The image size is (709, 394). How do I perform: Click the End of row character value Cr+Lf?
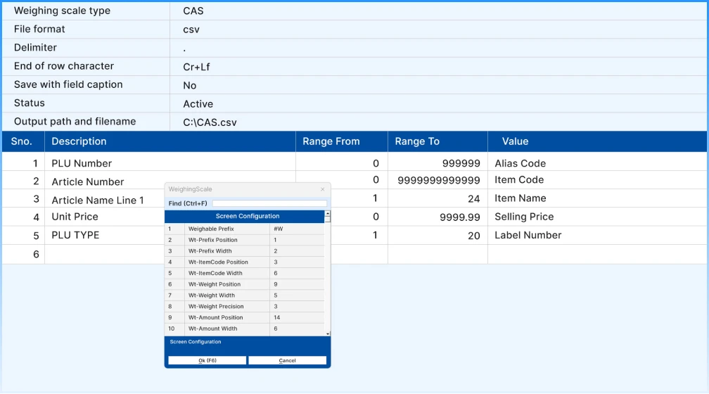(196, 67)
